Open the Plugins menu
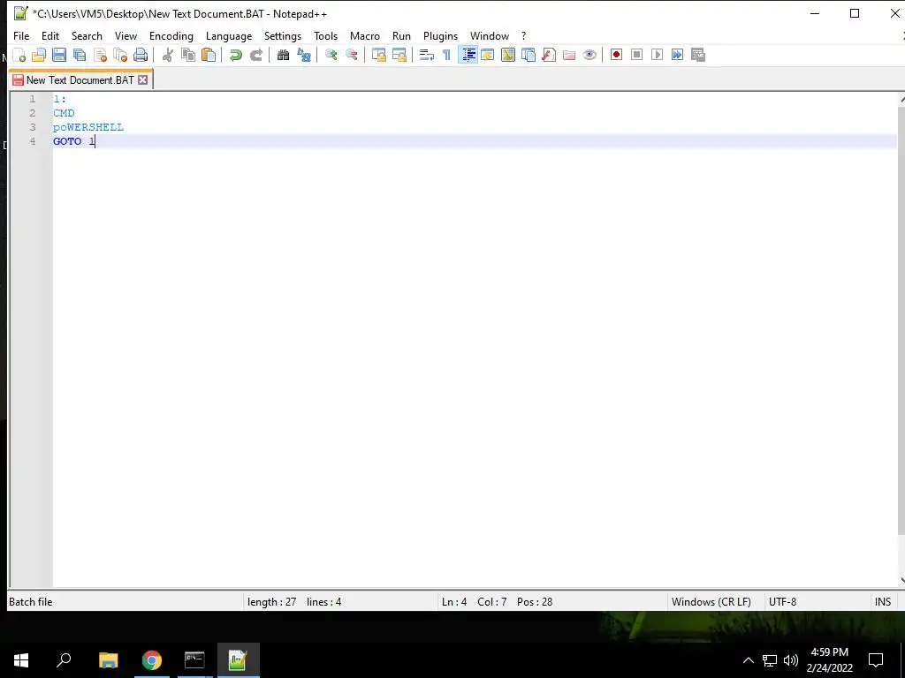Viewport: 905px width, 678px height. coord(440,35)
